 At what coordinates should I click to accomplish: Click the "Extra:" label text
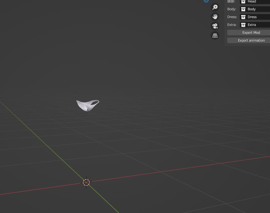pyautogui.click(x=232, y=25)
